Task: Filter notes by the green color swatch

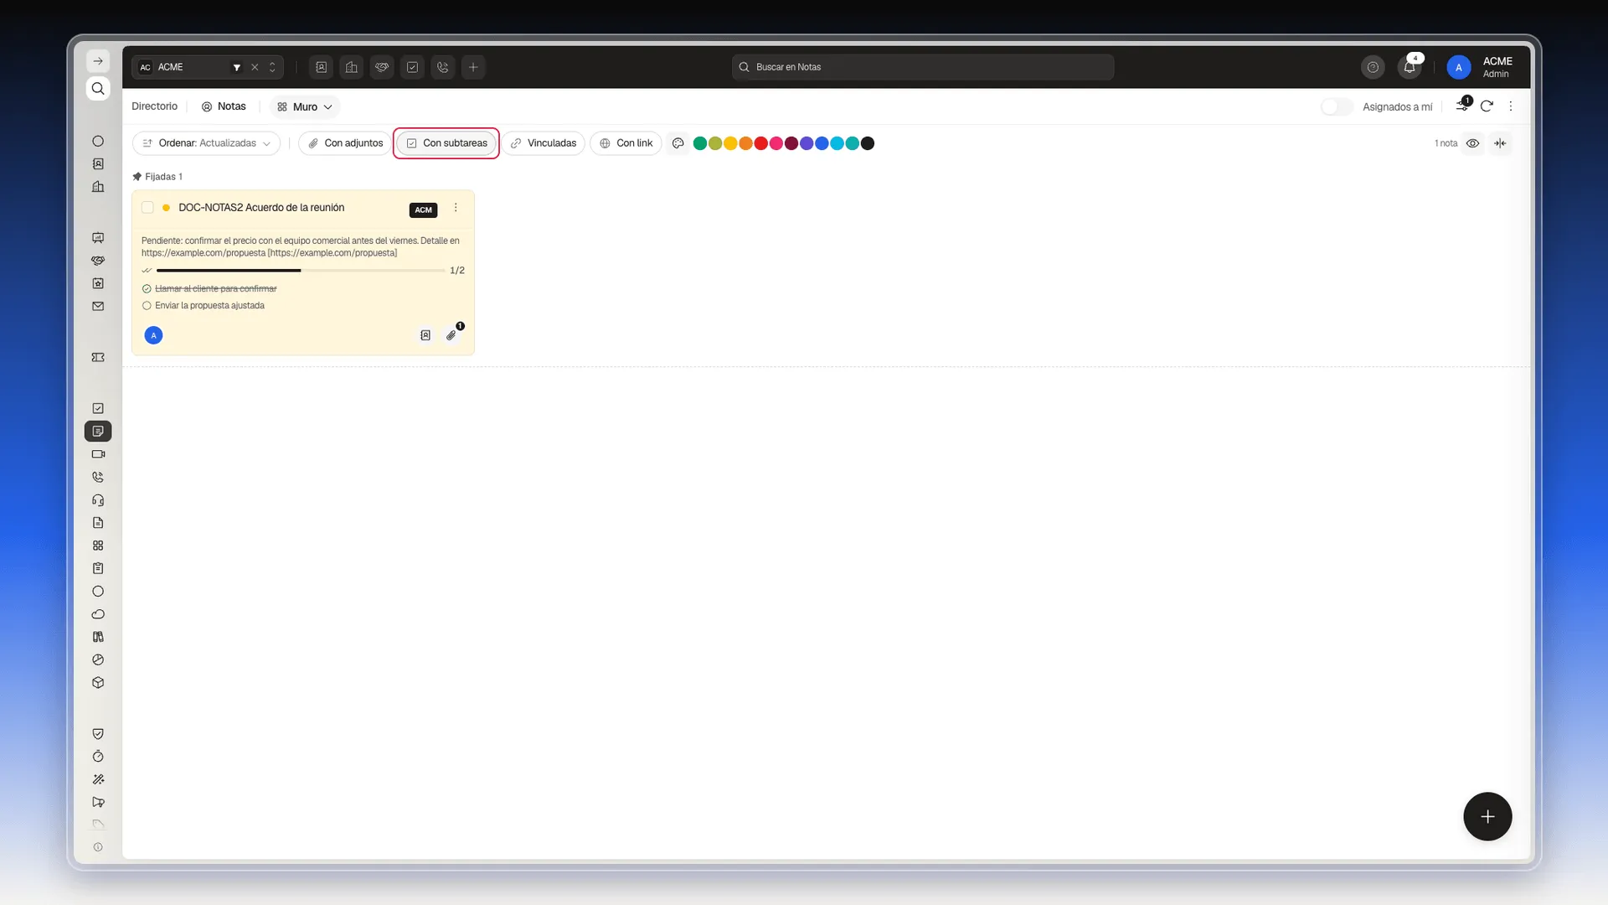Action: [x=700, y=143]
